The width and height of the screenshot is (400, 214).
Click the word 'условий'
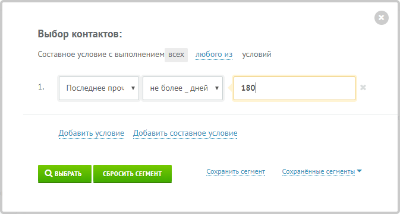click(x=256, y=55)
